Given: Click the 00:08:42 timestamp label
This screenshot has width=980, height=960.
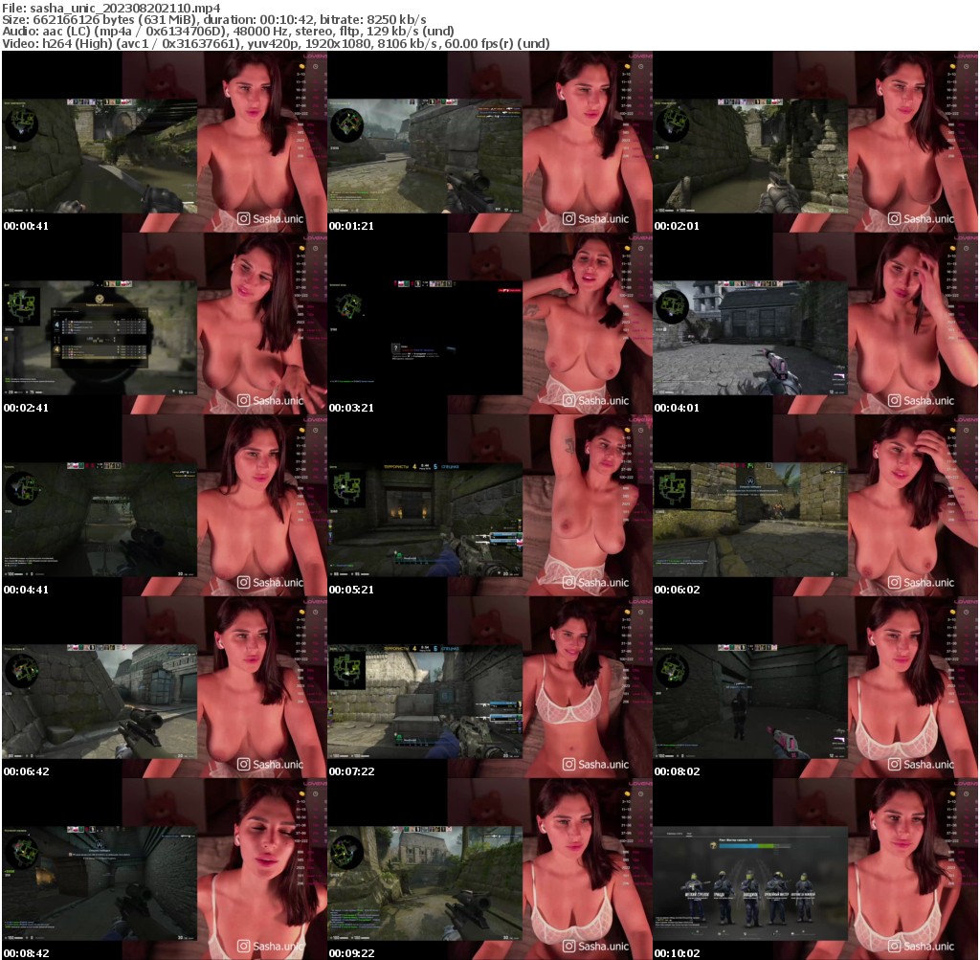Looking at the screenshot, I should point(26,953).
